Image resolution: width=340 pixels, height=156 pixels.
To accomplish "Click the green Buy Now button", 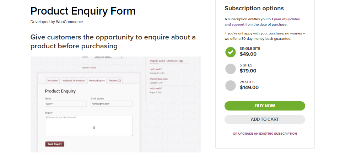I will pyautogui.click(x=265, y=106).
